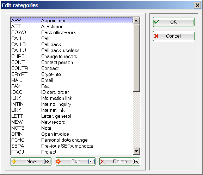Click the green checkmark on OK
This screenshot has width=203, height=175.
(x=156, y=22)
